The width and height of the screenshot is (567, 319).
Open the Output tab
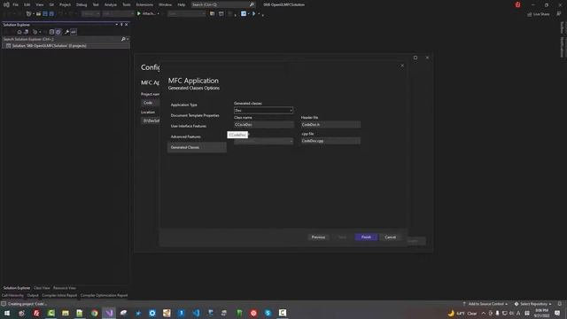[33, 295]
